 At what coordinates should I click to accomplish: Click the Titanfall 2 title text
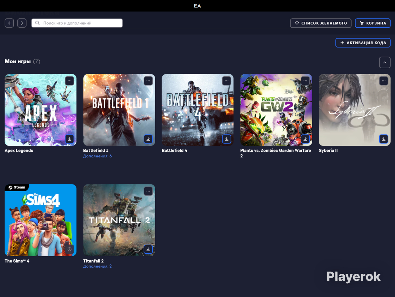[x=93, y=261]
